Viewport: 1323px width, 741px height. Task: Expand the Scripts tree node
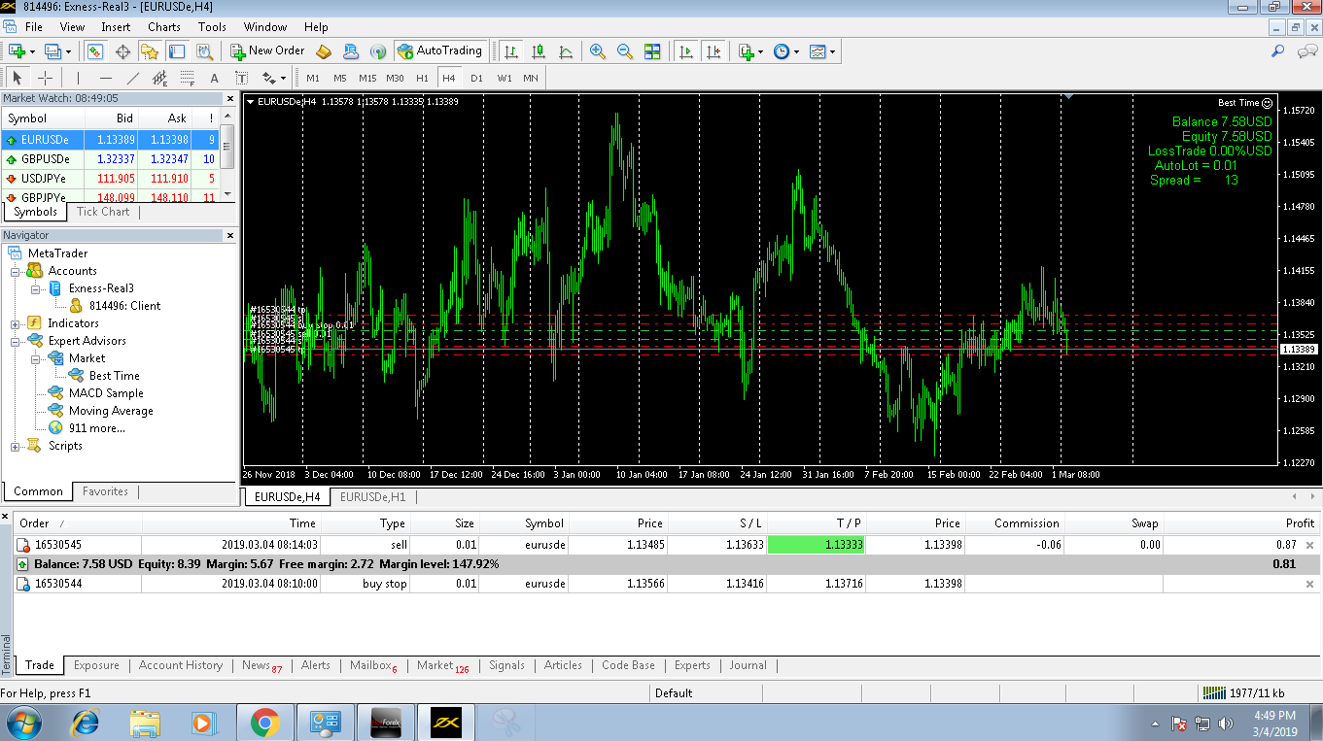(x=16, y=446)
